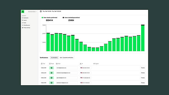Image resolution: width=169 pixels, height=95 pixels.
Task: Click the tallest rightmost green chart bar
Action: point(143,38)
